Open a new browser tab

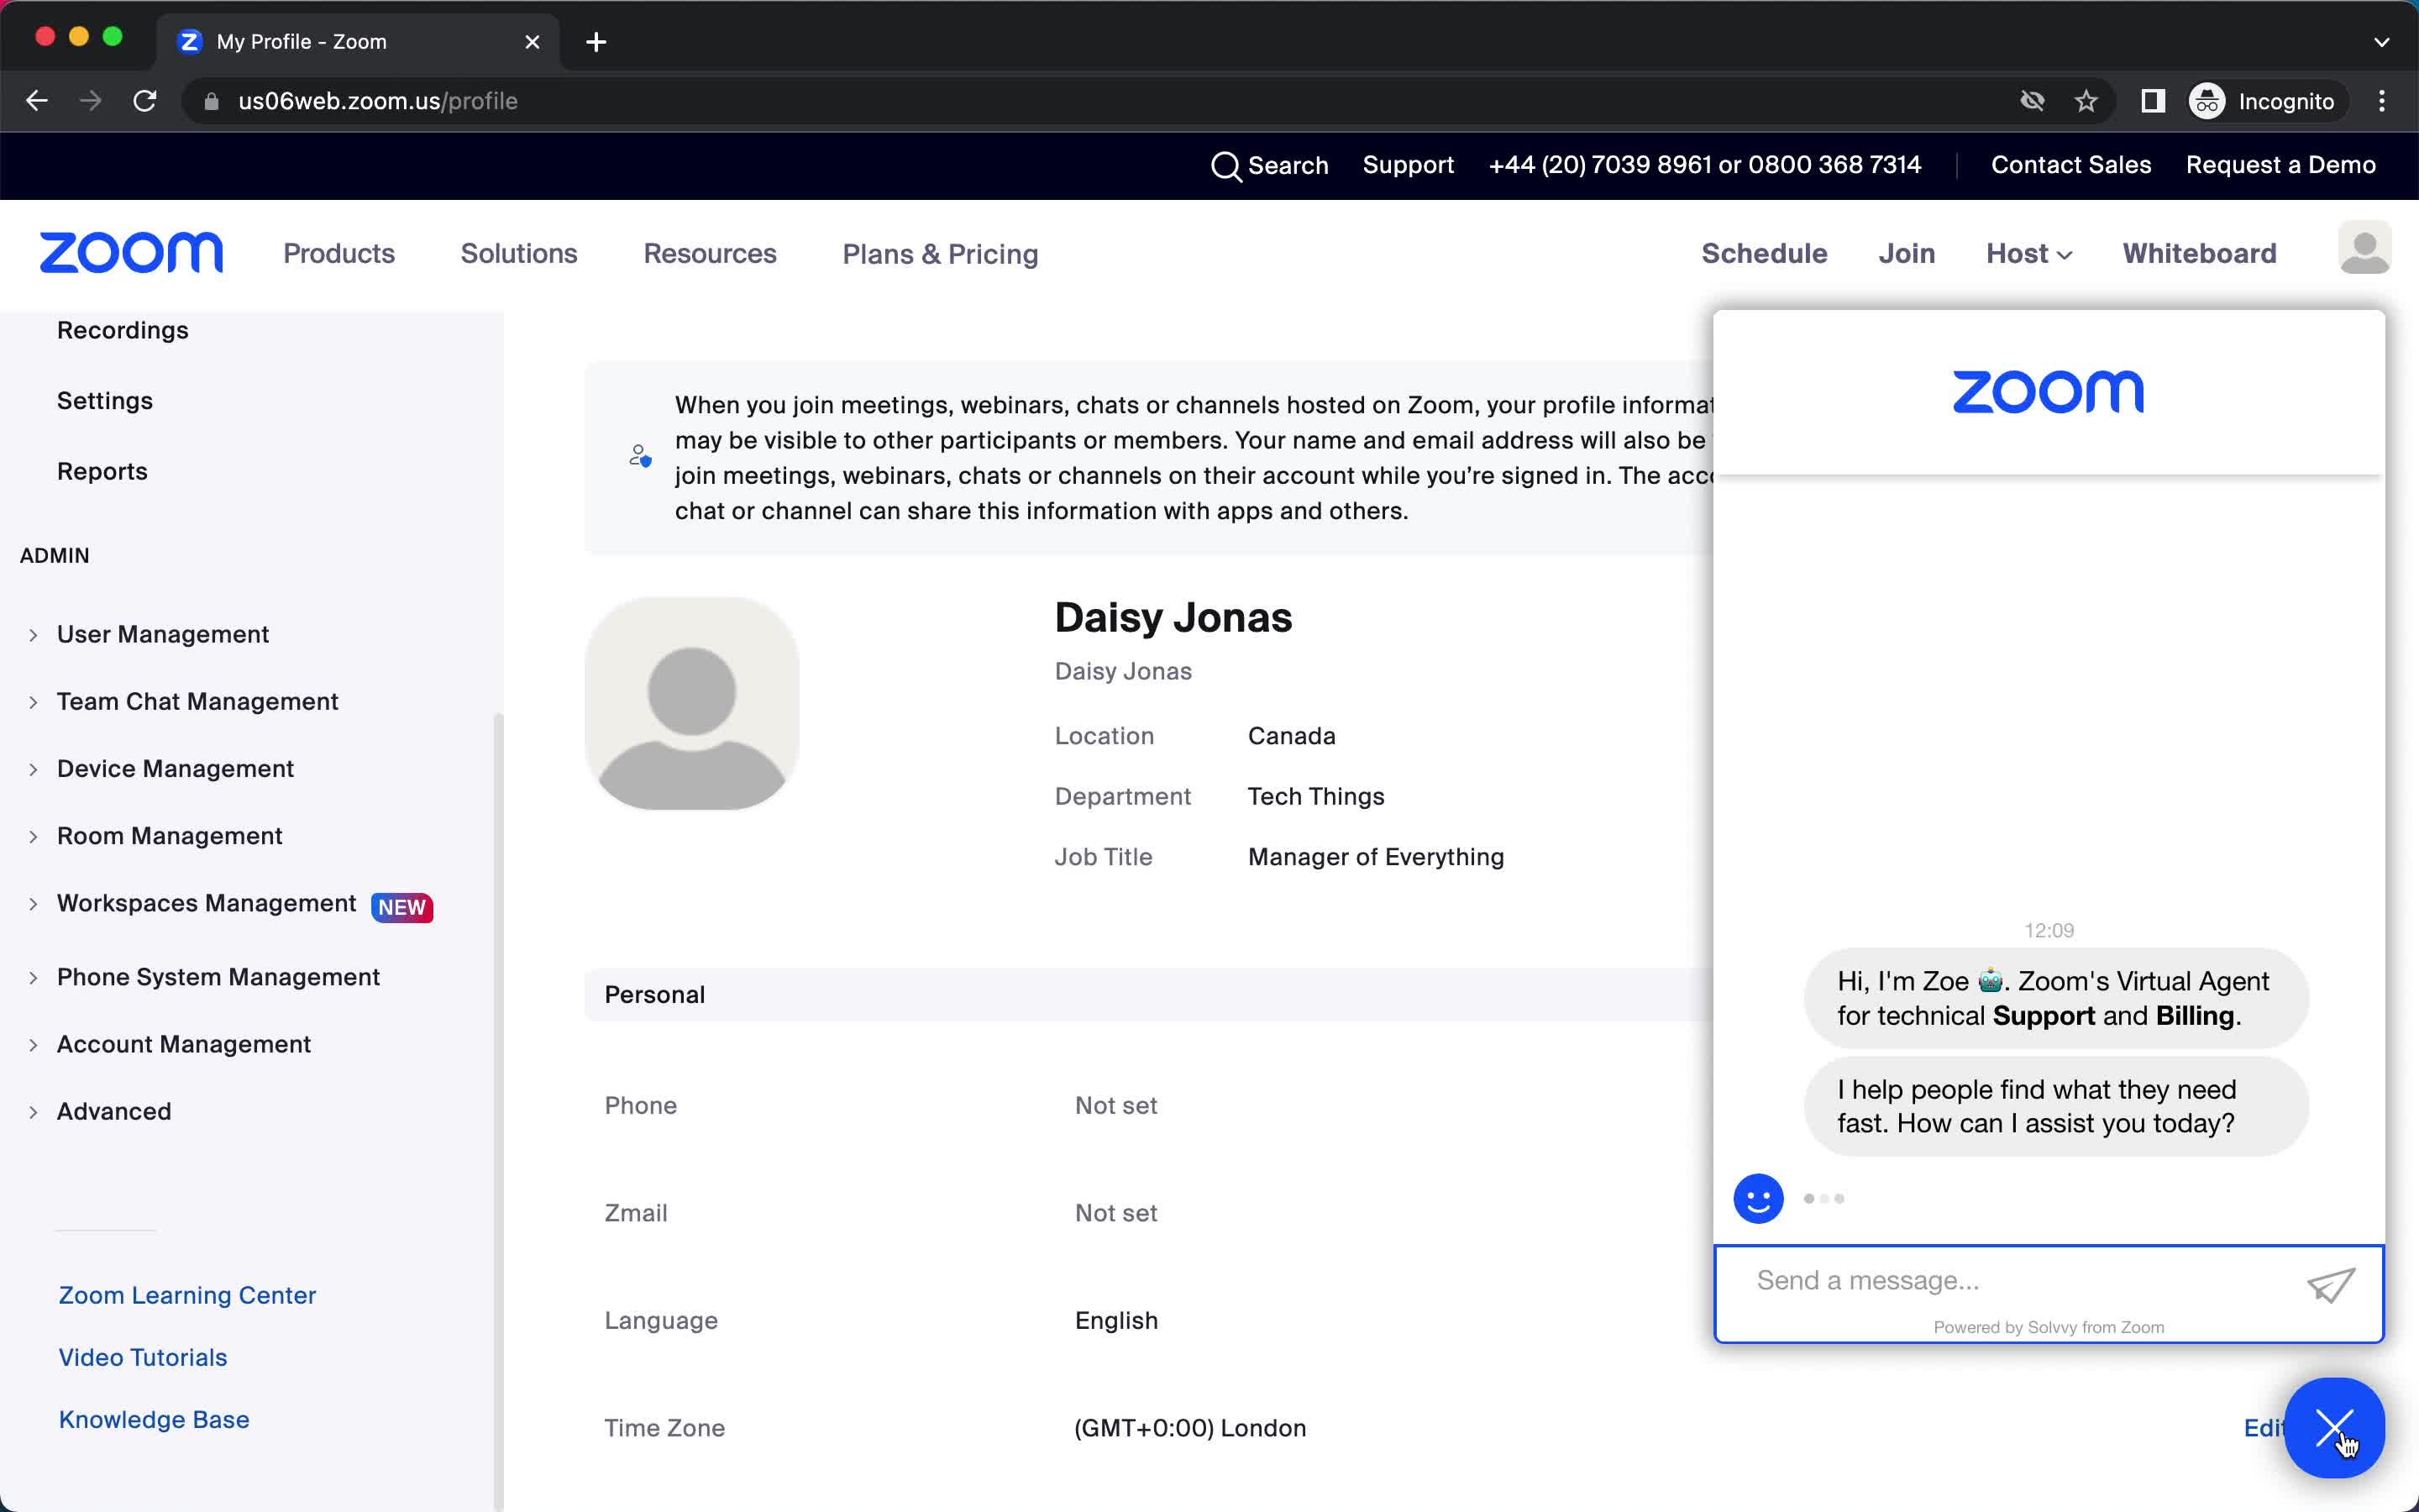[x=596, y=42]
